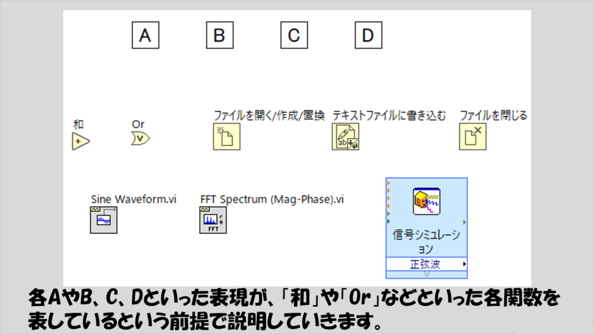Click the Simulate Signal right-side output terminal
The height and width of the screenshot is (334, 594).
point(465,222)
